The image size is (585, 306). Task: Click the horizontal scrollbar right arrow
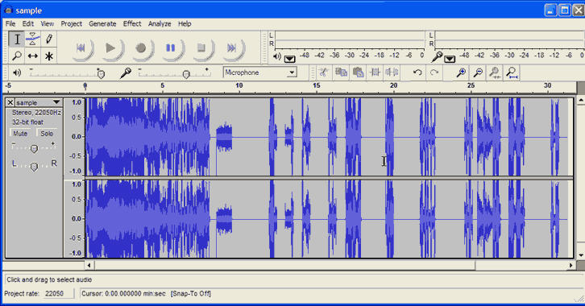[x=570, y=266]
